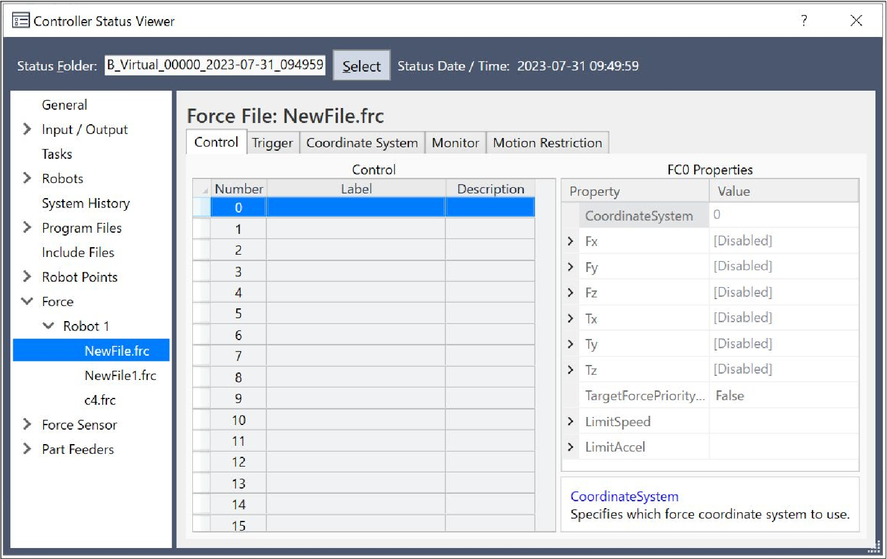Collapse the Robot 1 tree node

tap(49, 326)
